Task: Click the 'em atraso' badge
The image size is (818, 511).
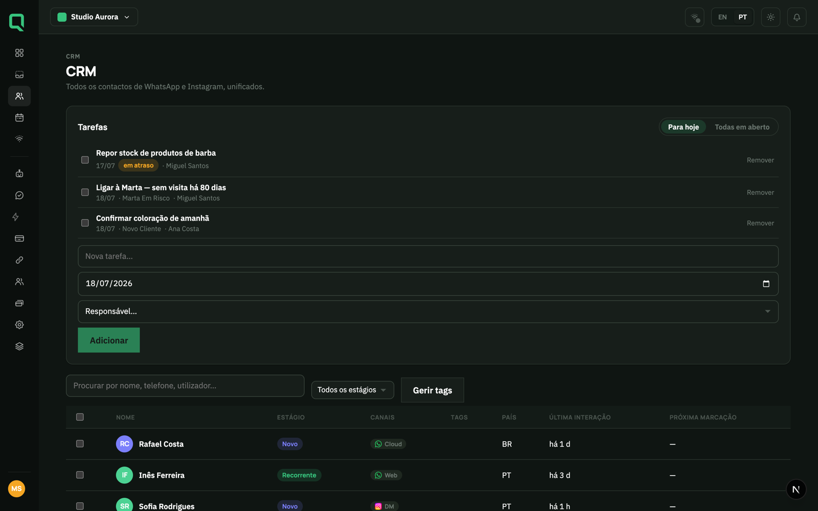Action: pyautogui.click(x=138, y=166)
